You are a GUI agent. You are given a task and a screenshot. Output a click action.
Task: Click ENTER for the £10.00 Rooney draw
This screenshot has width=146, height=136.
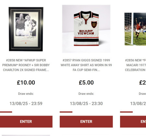tap(26, 121)
